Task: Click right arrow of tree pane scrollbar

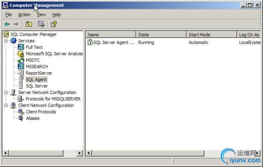Action: pyautogui.click(x=79, y=153)
